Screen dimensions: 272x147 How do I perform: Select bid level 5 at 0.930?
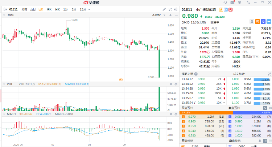pos(203,135)
